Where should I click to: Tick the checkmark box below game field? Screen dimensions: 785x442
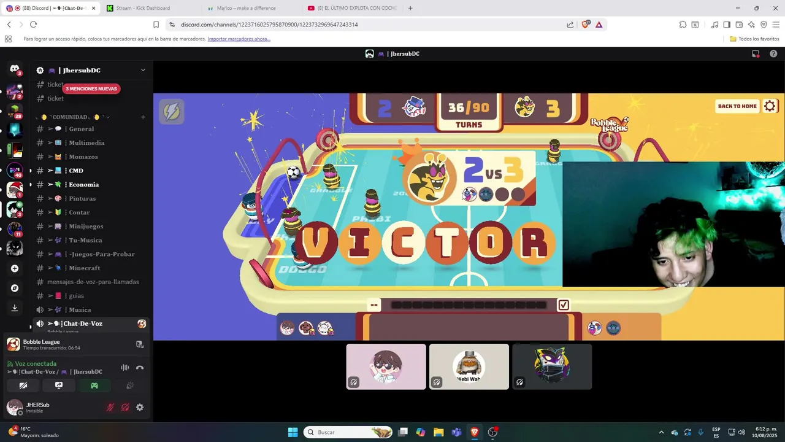(564, 305)
